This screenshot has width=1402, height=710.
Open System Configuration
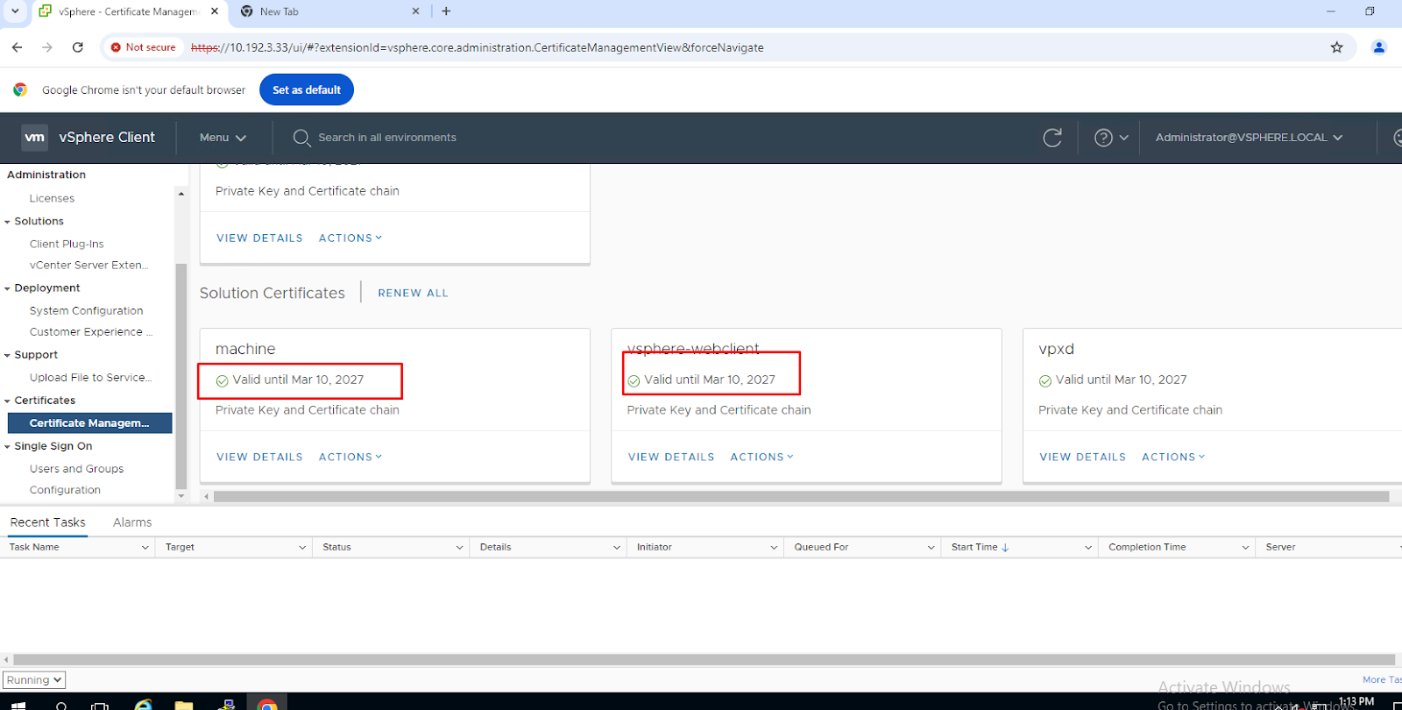pos(86,310)
